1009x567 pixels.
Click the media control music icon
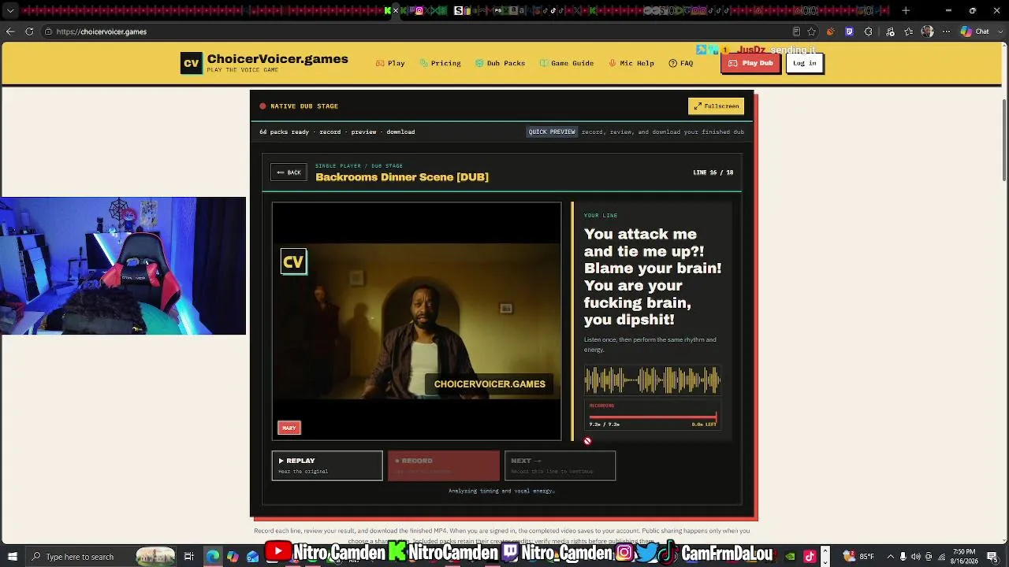890,31
